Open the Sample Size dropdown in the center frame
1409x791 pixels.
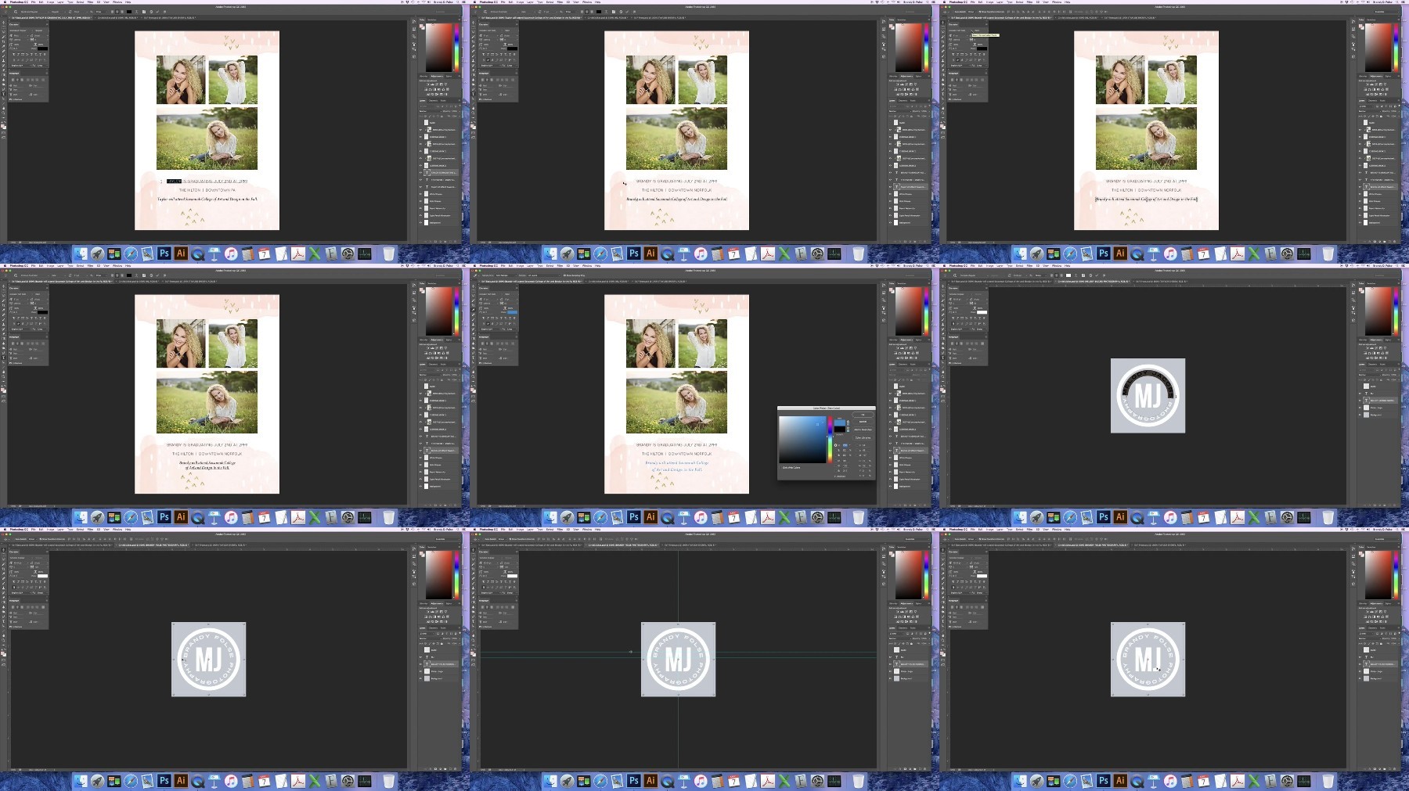506,275
